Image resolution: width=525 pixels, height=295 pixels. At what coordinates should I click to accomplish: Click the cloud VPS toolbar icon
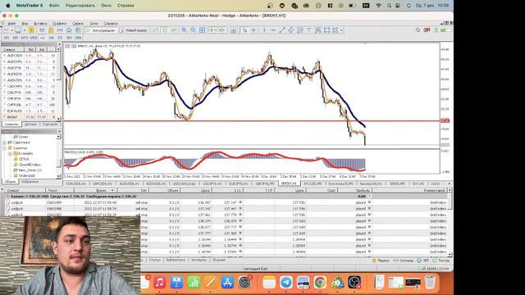coord(69,30)
